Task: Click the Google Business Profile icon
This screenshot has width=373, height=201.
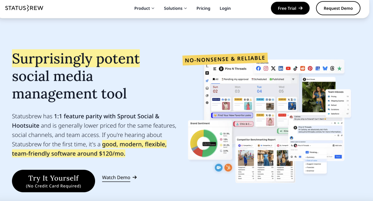Action: [317, 68]
